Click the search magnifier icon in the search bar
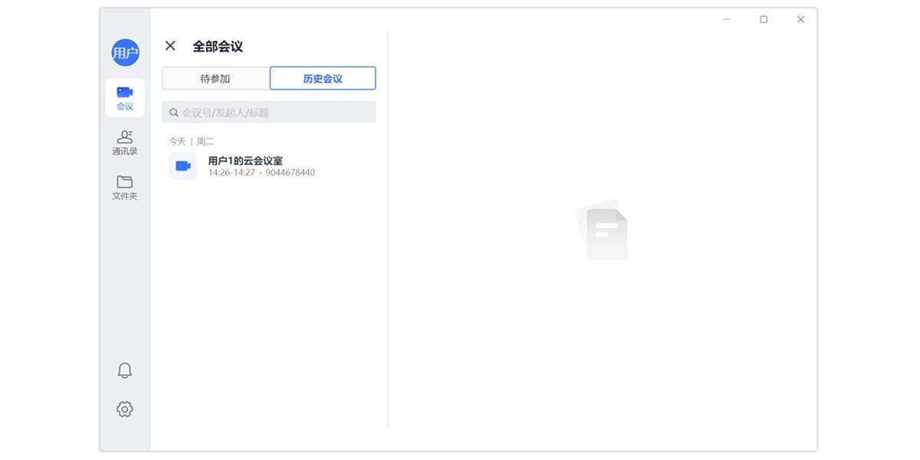 [174, 112]
